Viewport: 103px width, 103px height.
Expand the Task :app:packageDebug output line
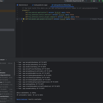click(17, 84)
